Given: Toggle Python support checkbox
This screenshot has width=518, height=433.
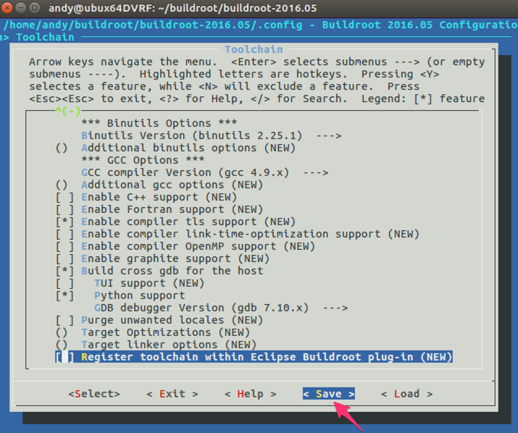Looking at the screenshot, I should [64, 295].
